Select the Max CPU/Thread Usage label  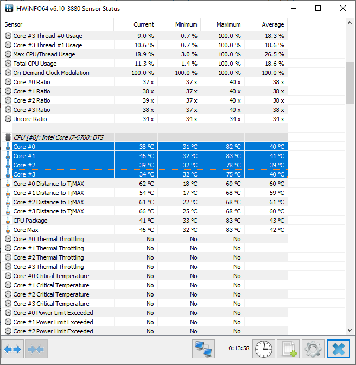(x=44, y=54)
